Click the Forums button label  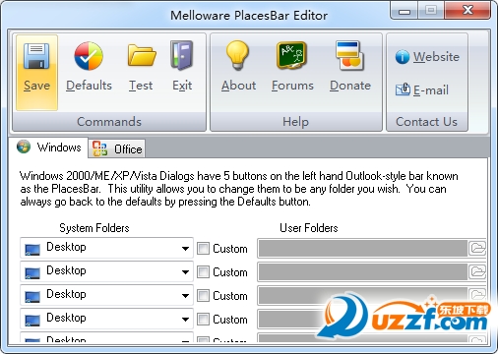tap(292, 86)
